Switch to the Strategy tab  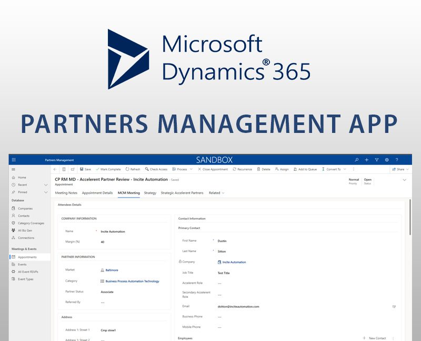pos(150,193)
